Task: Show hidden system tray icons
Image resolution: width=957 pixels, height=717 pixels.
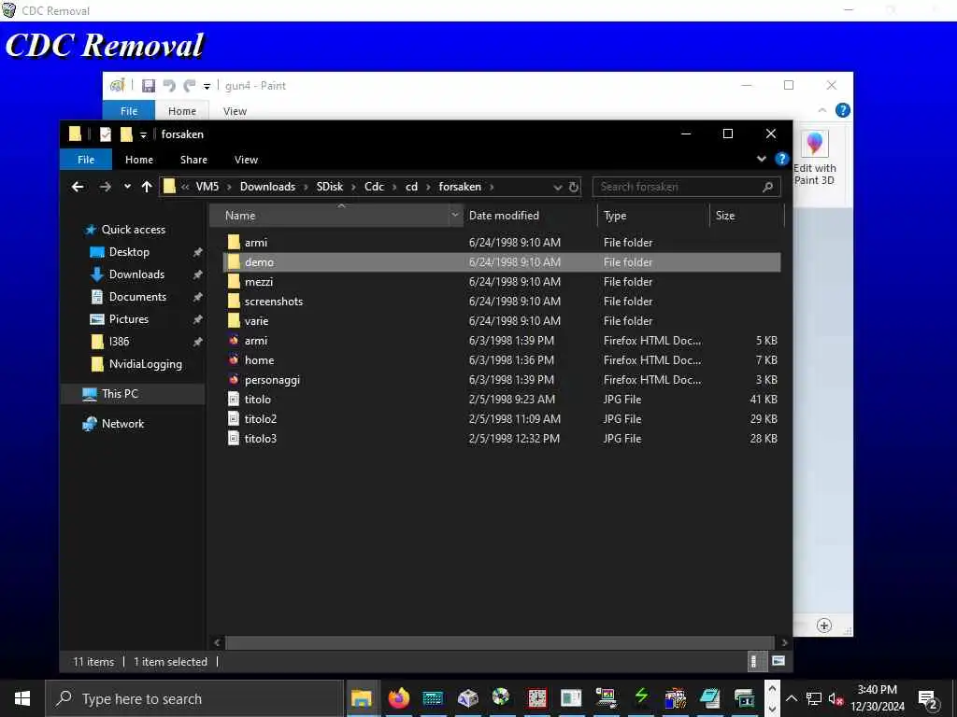Action: [791, 698]
